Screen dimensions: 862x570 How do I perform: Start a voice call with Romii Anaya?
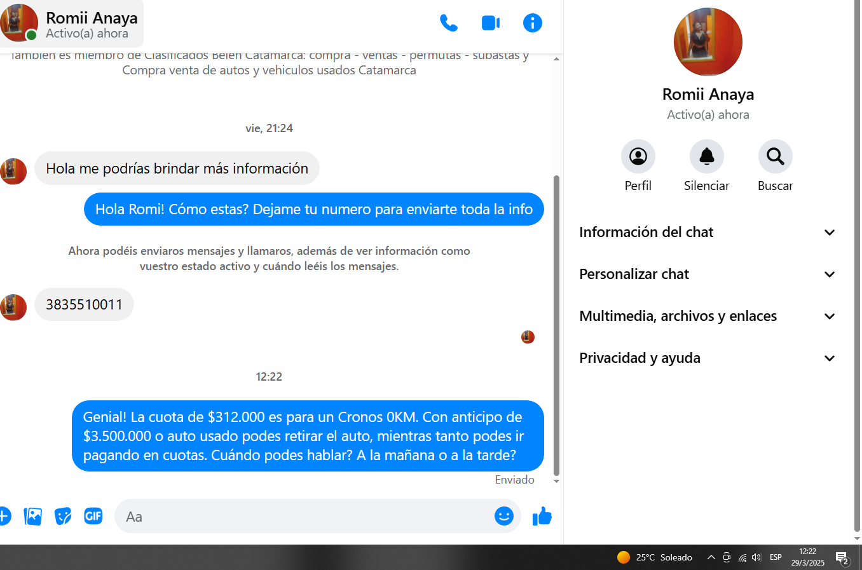448,24
